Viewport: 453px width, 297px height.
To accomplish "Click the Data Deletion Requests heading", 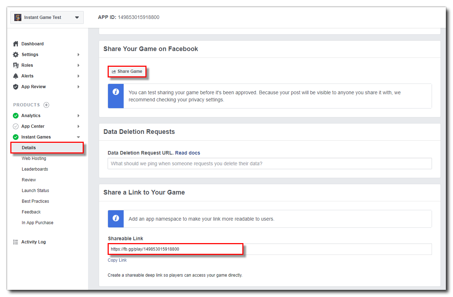I will click(139, 132).
